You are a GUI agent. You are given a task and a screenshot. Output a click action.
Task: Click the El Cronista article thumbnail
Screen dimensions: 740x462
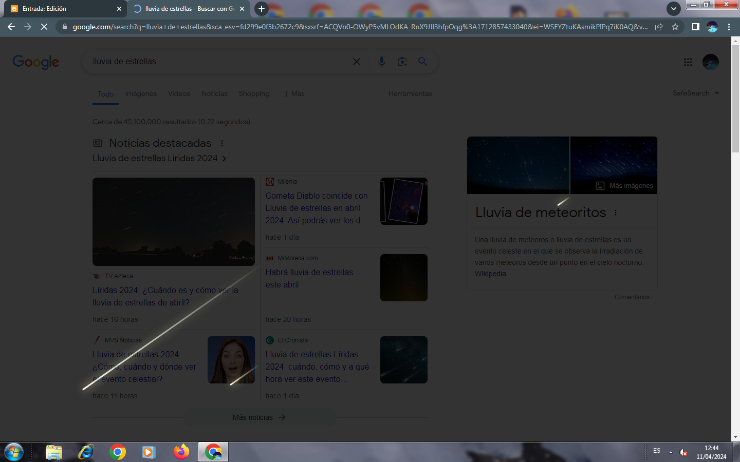pos(404,360)
